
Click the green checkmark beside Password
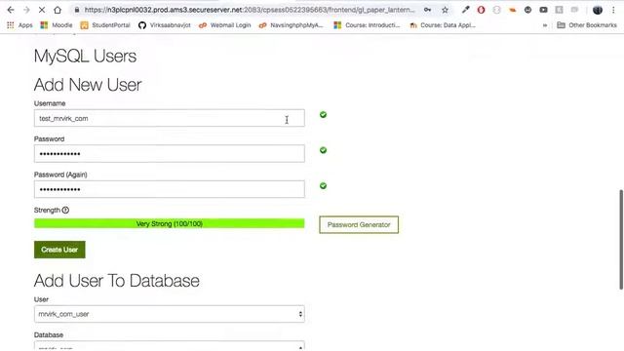[323, 150]
